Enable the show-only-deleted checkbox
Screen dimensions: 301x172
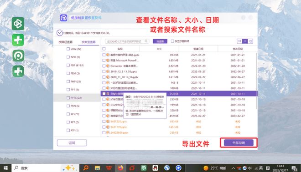tap(172, 41)
